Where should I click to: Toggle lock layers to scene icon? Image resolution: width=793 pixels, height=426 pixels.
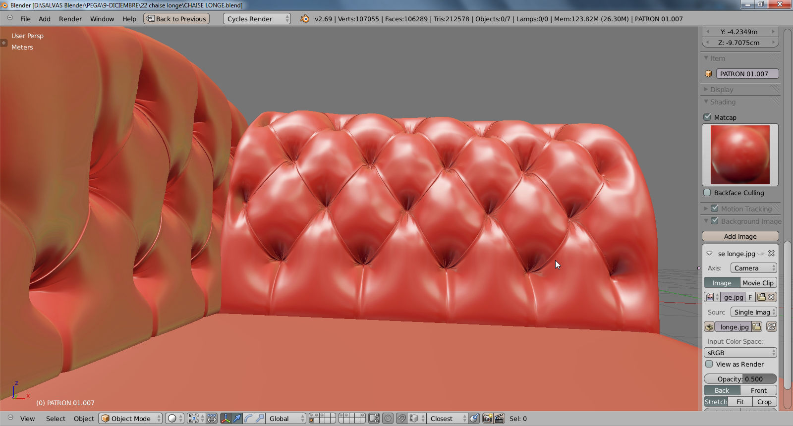point(374,419)
